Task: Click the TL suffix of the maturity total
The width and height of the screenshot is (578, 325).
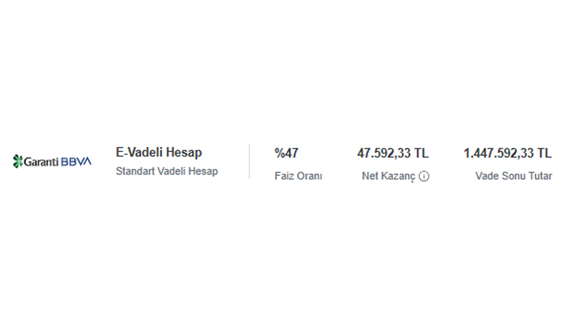Action: (544, 153)
